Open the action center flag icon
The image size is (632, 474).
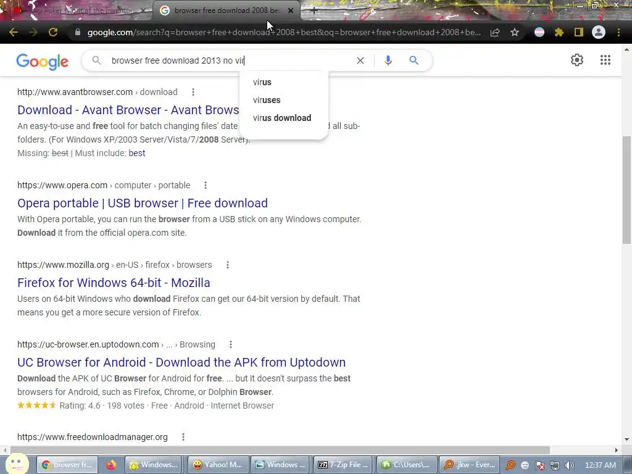[x=539, y=465]
